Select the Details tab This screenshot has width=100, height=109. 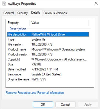tap(35, 13)
